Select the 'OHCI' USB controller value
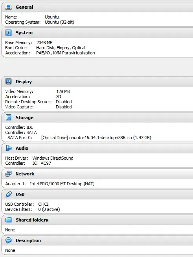193x257 pixels. coord(43,204)
